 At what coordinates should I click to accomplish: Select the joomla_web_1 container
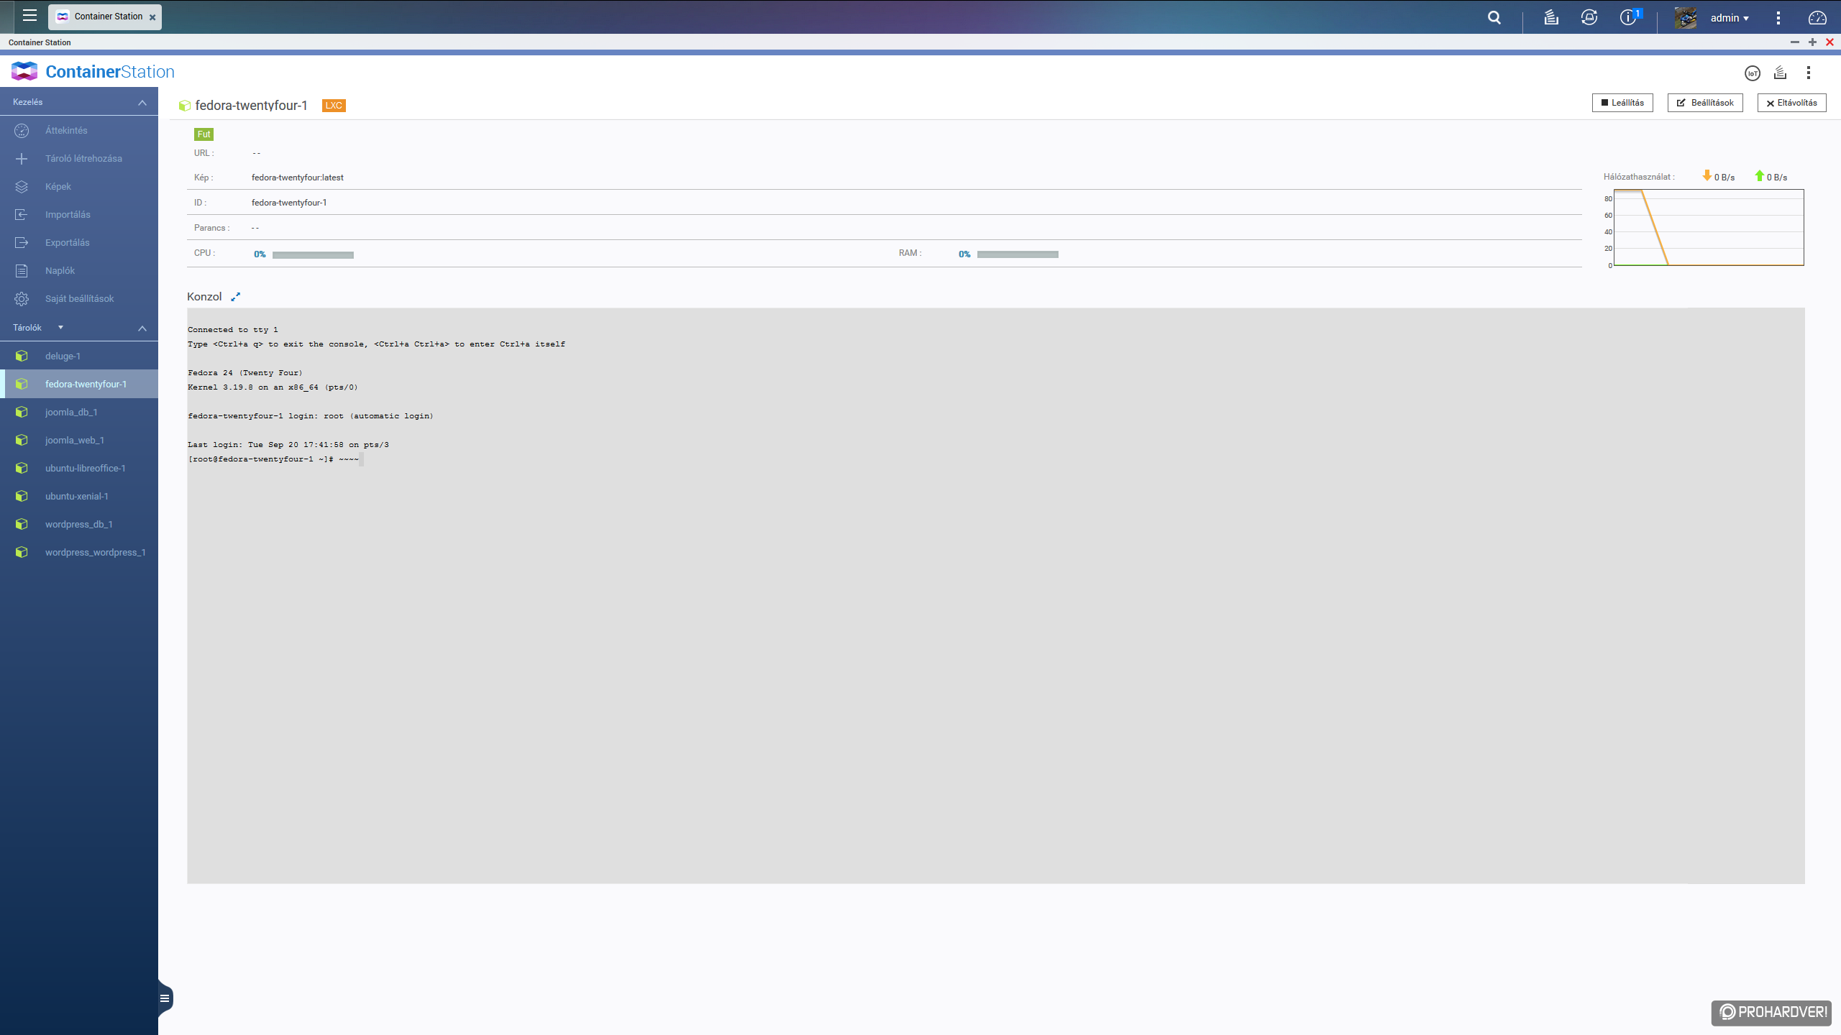tap(79, 440)
